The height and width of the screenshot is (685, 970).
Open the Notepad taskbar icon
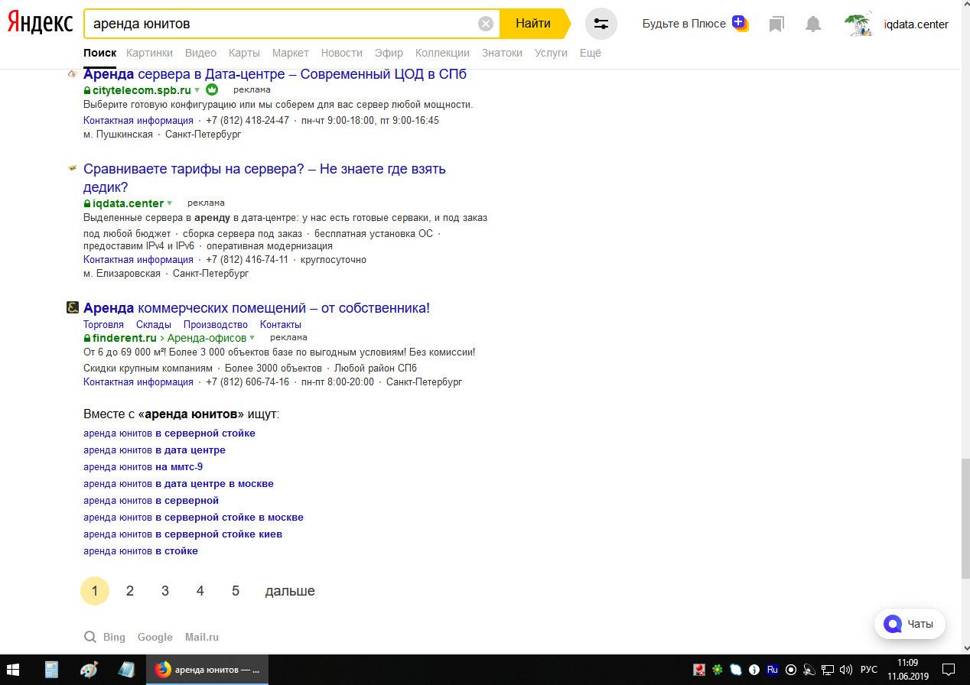click(x=126, y=670)
